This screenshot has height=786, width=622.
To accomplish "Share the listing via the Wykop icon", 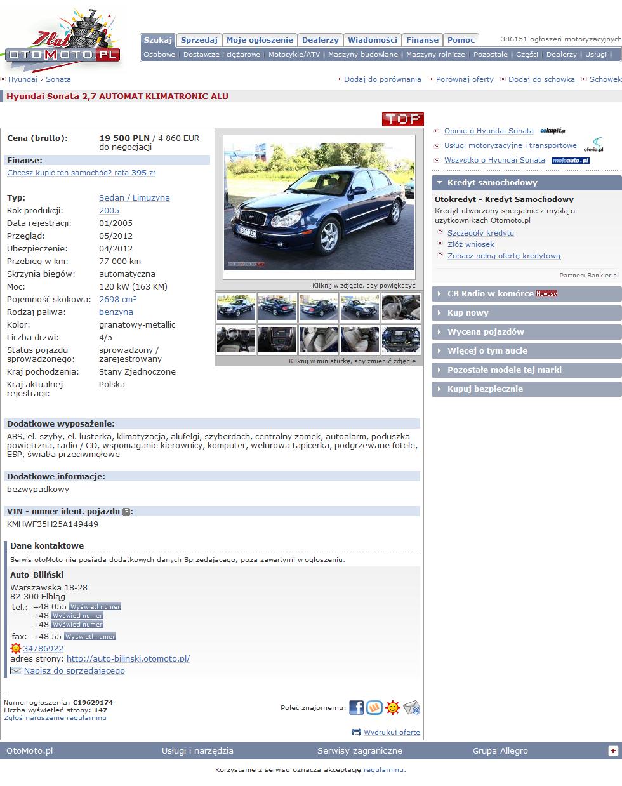I will pos(374,707).
